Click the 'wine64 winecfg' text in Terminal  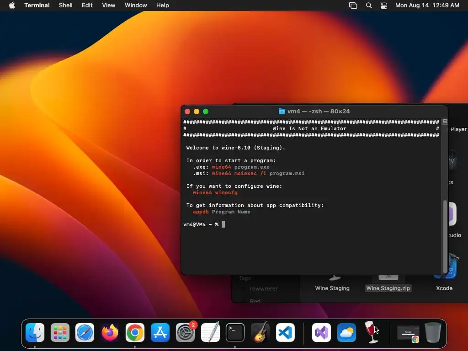[x=215, y=192]
